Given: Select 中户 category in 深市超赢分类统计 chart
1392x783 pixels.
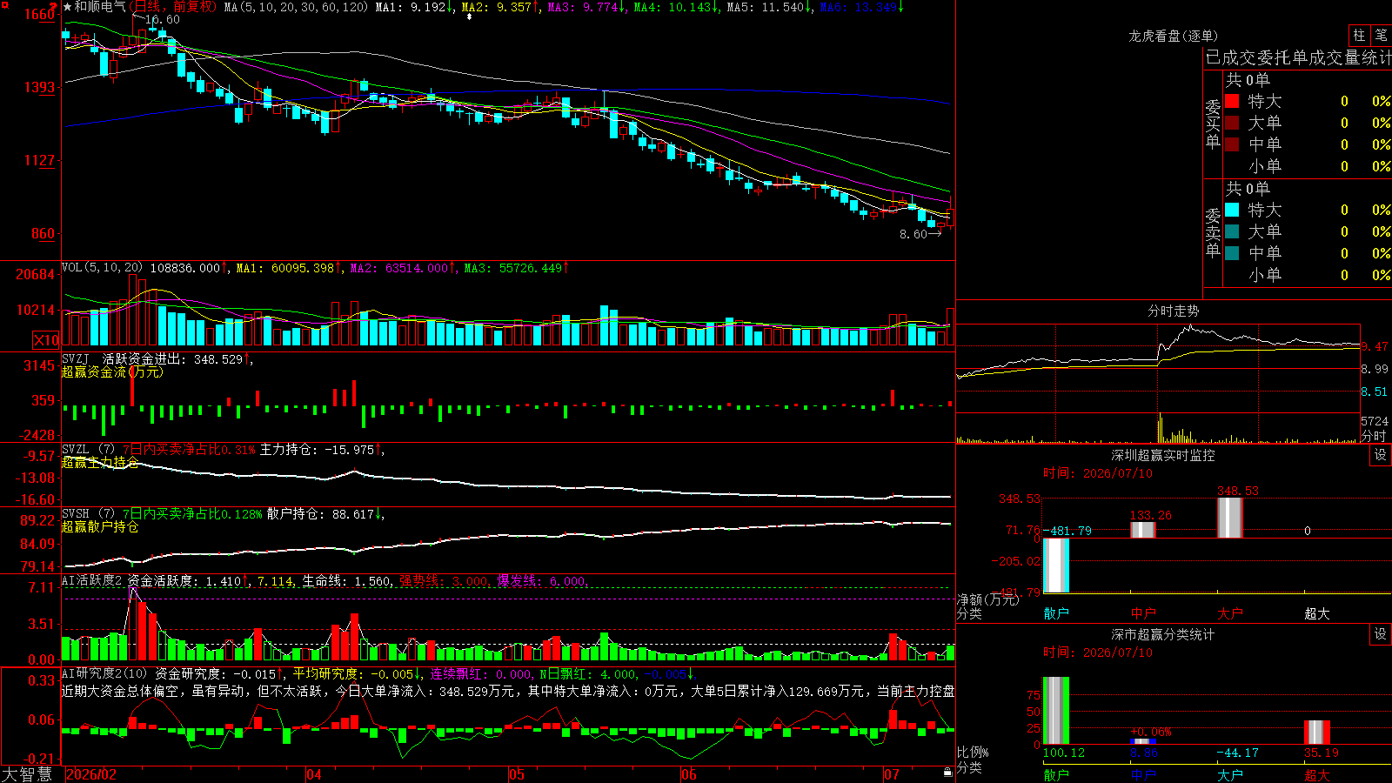Looking at the screenshot, I should (x=1143, y=775).
